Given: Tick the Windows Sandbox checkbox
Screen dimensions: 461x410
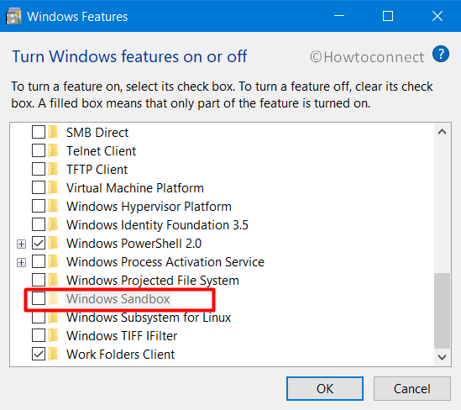Looking at the screenshot, I should pyautogui.click(x=39, y=298).
